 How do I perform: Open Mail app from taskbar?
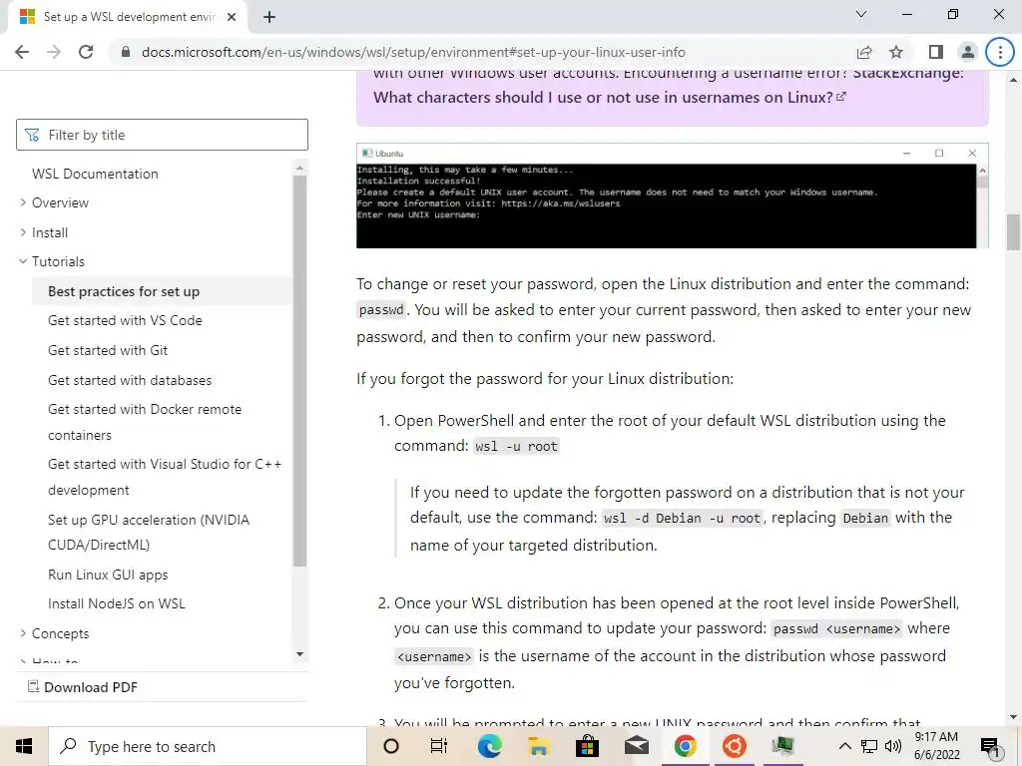[636, 746]
